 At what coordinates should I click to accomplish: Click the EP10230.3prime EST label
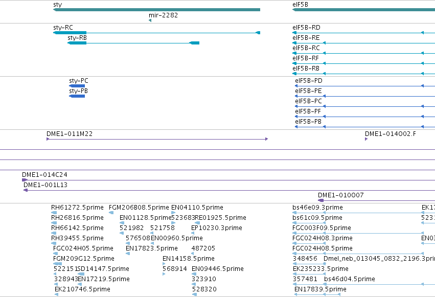click(x=217, y=228)
